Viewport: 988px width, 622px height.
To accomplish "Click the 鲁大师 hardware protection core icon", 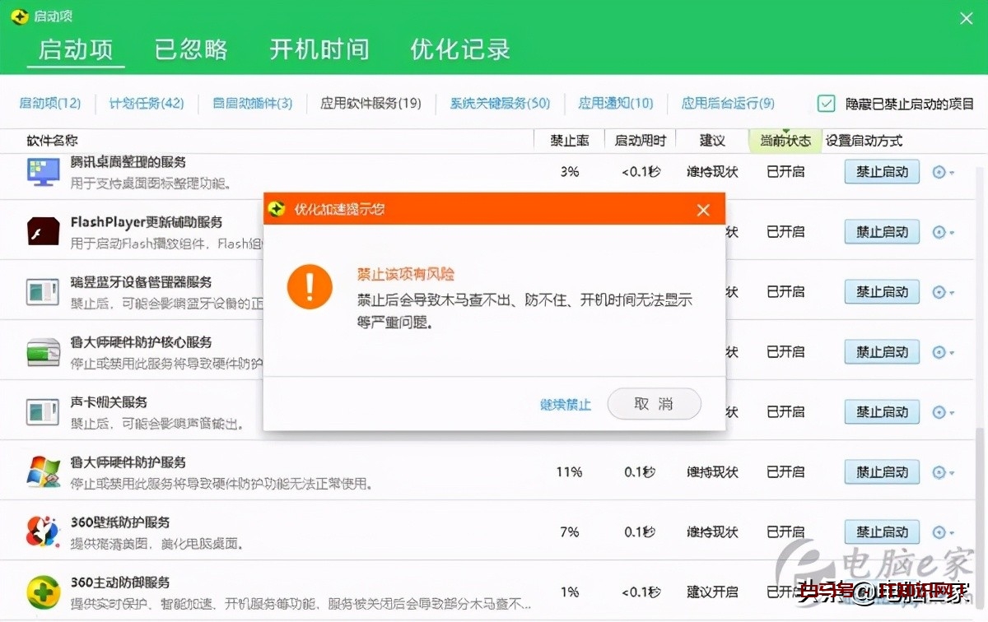I will click(42, 350).
